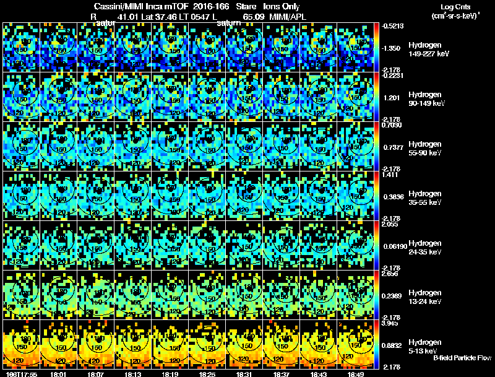Image resolution: width=495 pixels, height=377 pixels.
Task: Click the color bar for Hydrogen 149-227 keV
Action: point(377,48)
